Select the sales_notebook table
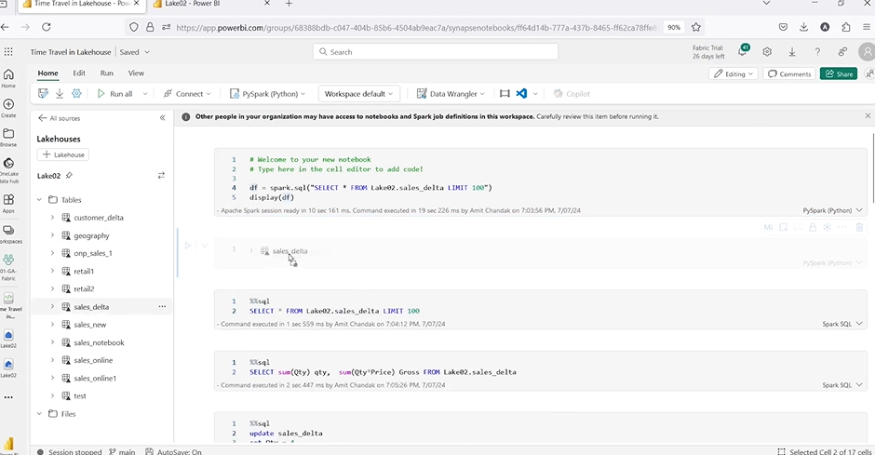875x455 pixels. tap(99, 342)
